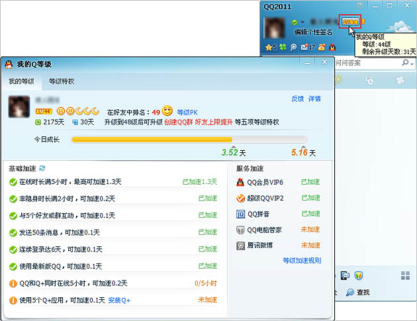This screenshot has width=417, height=321.
Task: Open the QQ拼音 service icon
Action: point(241,214)
